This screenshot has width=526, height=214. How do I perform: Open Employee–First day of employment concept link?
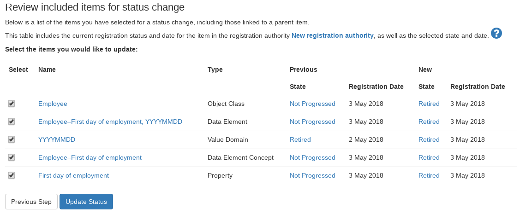(x=90, y=157)
